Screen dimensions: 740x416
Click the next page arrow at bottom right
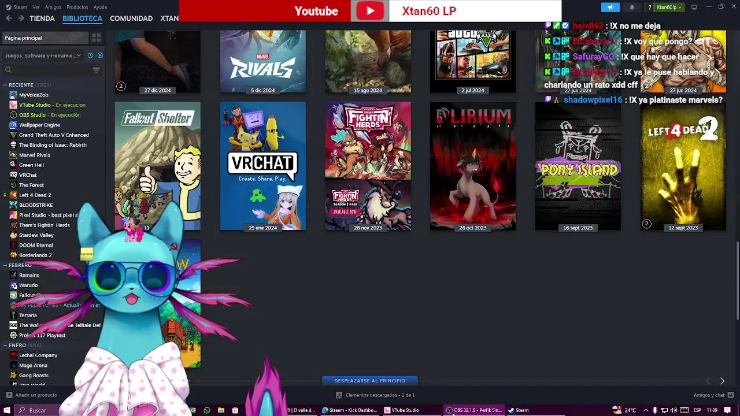tap(722, 381)
